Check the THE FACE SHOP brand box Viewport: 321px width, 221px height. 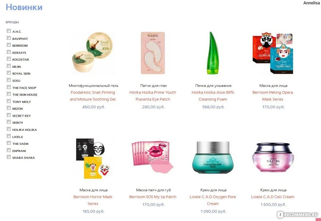(x=9, y=87)
